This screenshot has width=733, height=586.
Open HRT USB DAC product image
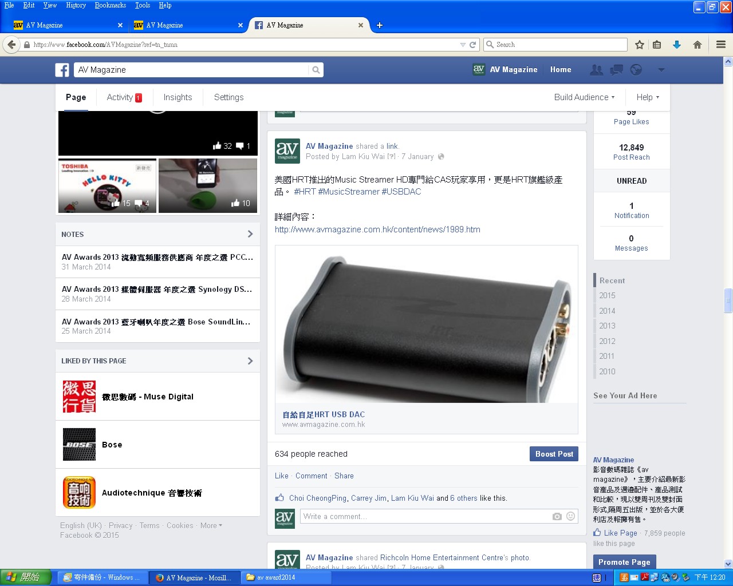[x=427, y=324]
